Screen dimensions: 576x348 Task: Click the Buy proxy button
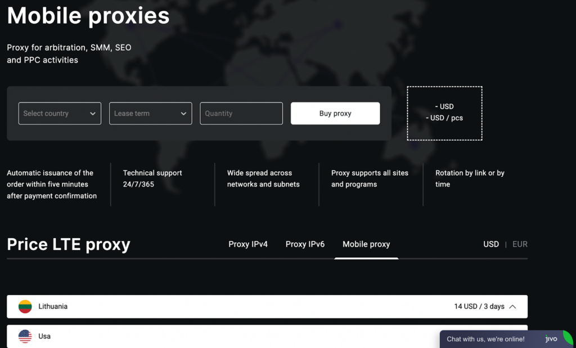tap(335, 113)
